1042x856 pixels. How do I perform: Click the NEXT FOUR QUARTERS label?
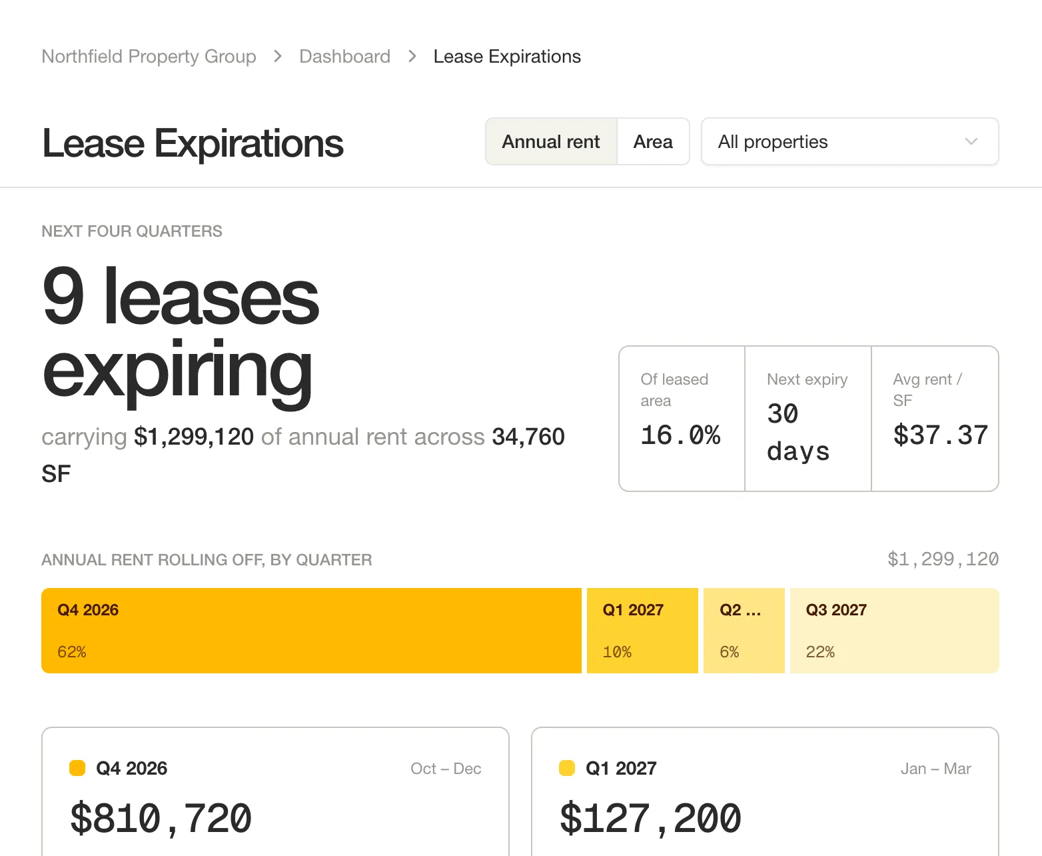[132, 231]
